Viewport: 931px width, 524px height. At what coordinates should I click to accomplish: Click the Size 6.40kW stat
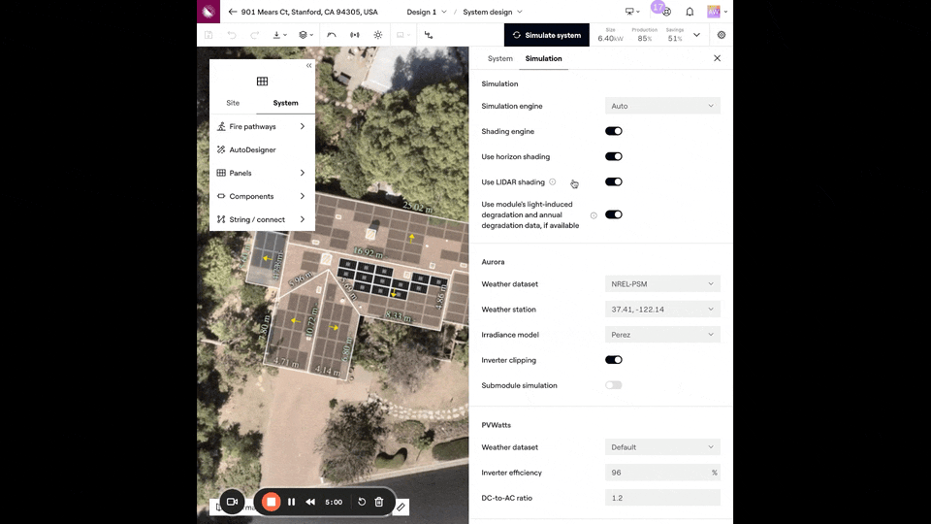coord(610,35)
